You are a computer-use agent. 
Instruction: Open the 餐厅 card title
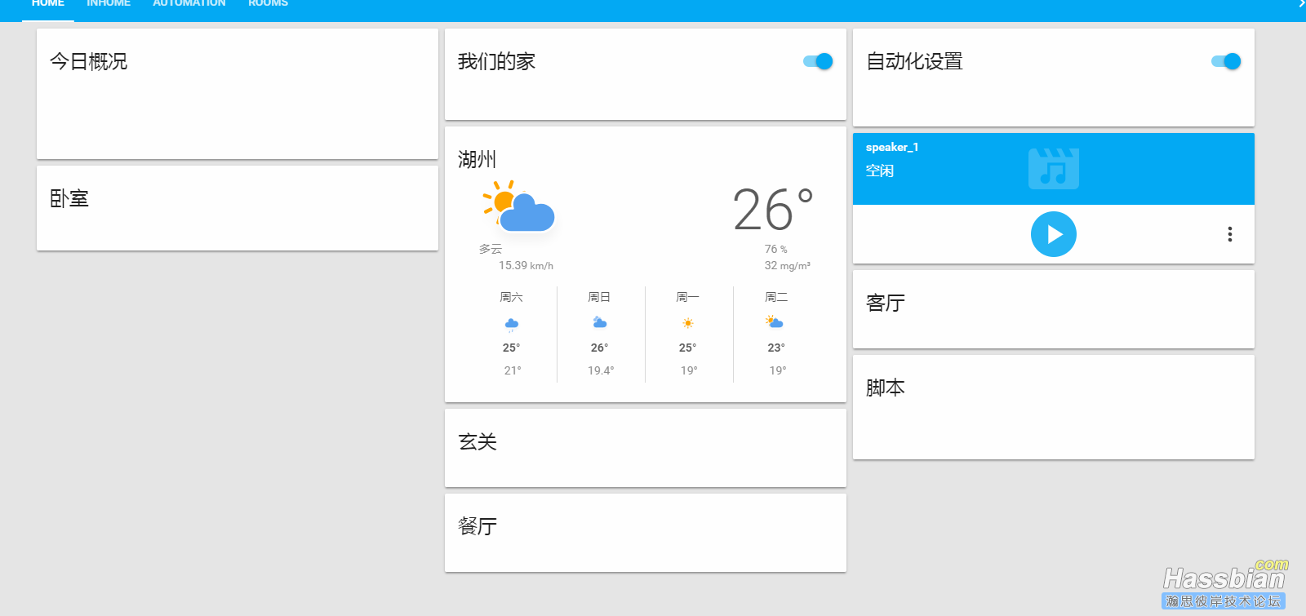click(x=478, y=527)
